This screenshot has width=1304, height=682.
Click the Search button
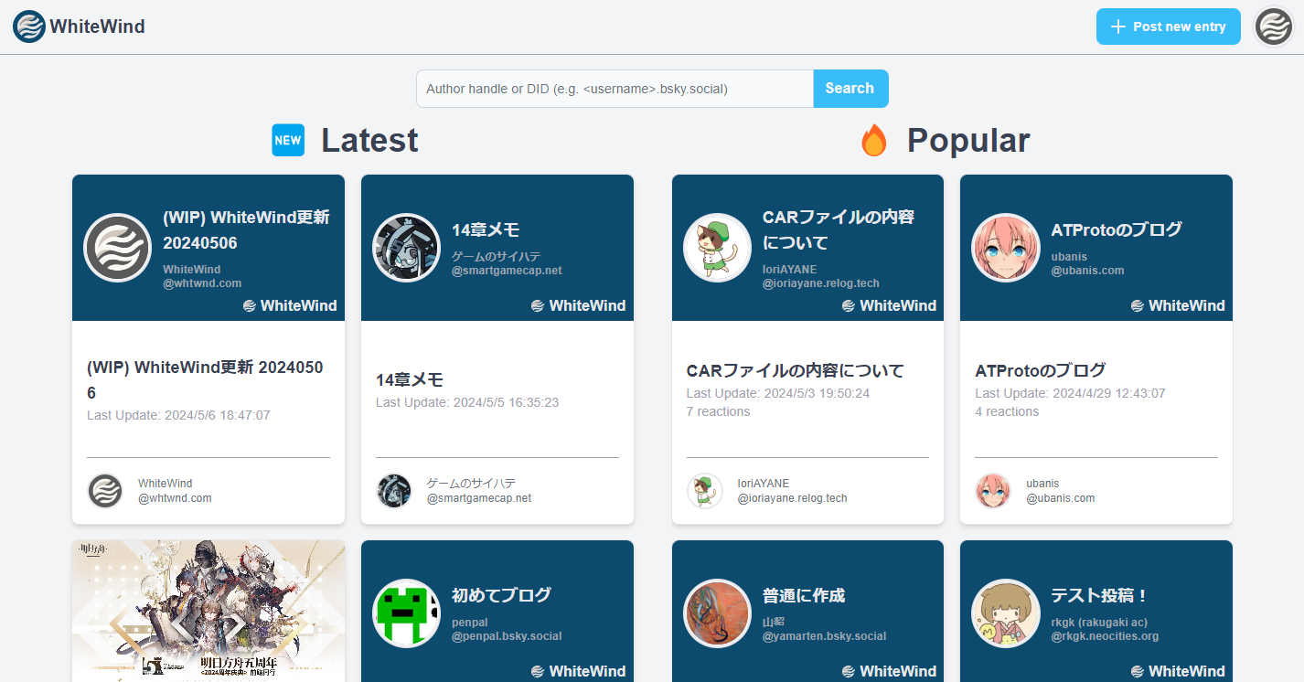click(850, 89)
